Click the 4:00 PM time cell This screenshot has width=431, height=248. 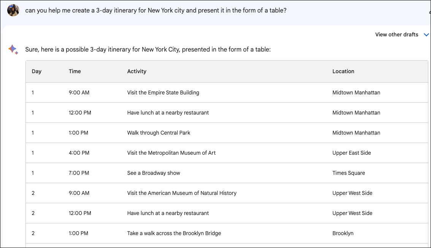[79, 153]
